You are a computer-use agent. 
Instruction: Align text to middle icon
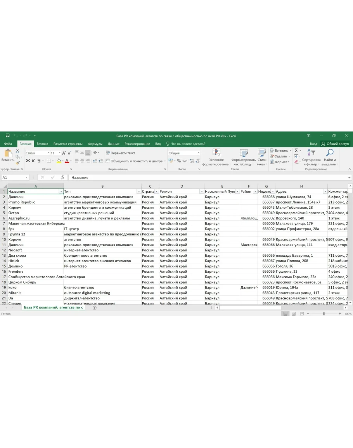coord(82,153)
